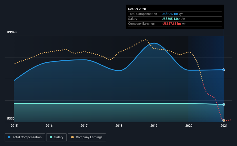Click the Salary label in the tooltip
Viewport: 237px width, 146px height.
point(133,19)
